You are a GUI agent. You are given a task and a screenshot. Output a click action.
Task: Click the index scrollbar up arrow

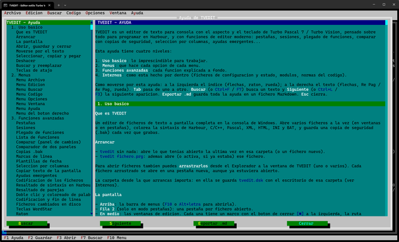coord(92,22)
